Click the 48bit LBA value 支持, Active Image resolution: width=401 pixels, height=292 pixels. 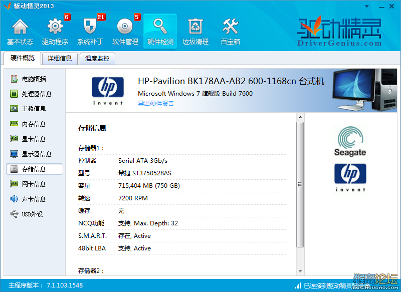tap(134, 248)
